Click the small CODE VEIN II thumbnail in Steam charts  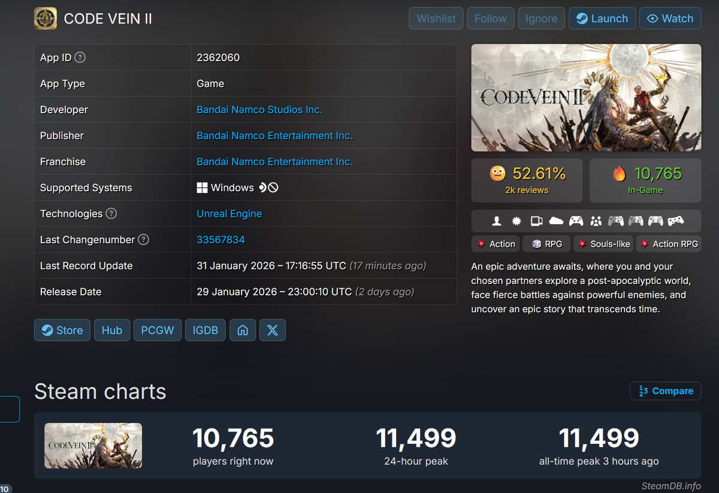tap(93, 446)
